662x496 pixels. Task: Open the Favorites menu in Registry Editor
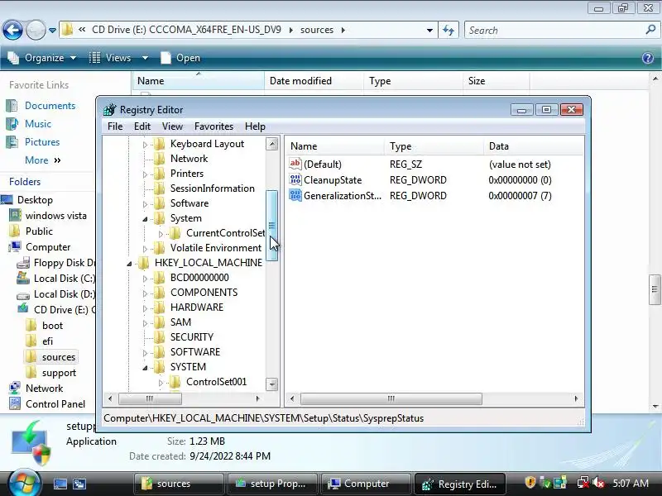click(x=213, y=126)
